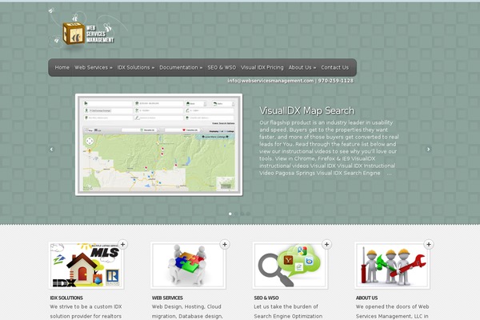This screenshot has width=480, height=320.
Task: Click IDX SOLUTIONS section heading
Action: (66, 298)
